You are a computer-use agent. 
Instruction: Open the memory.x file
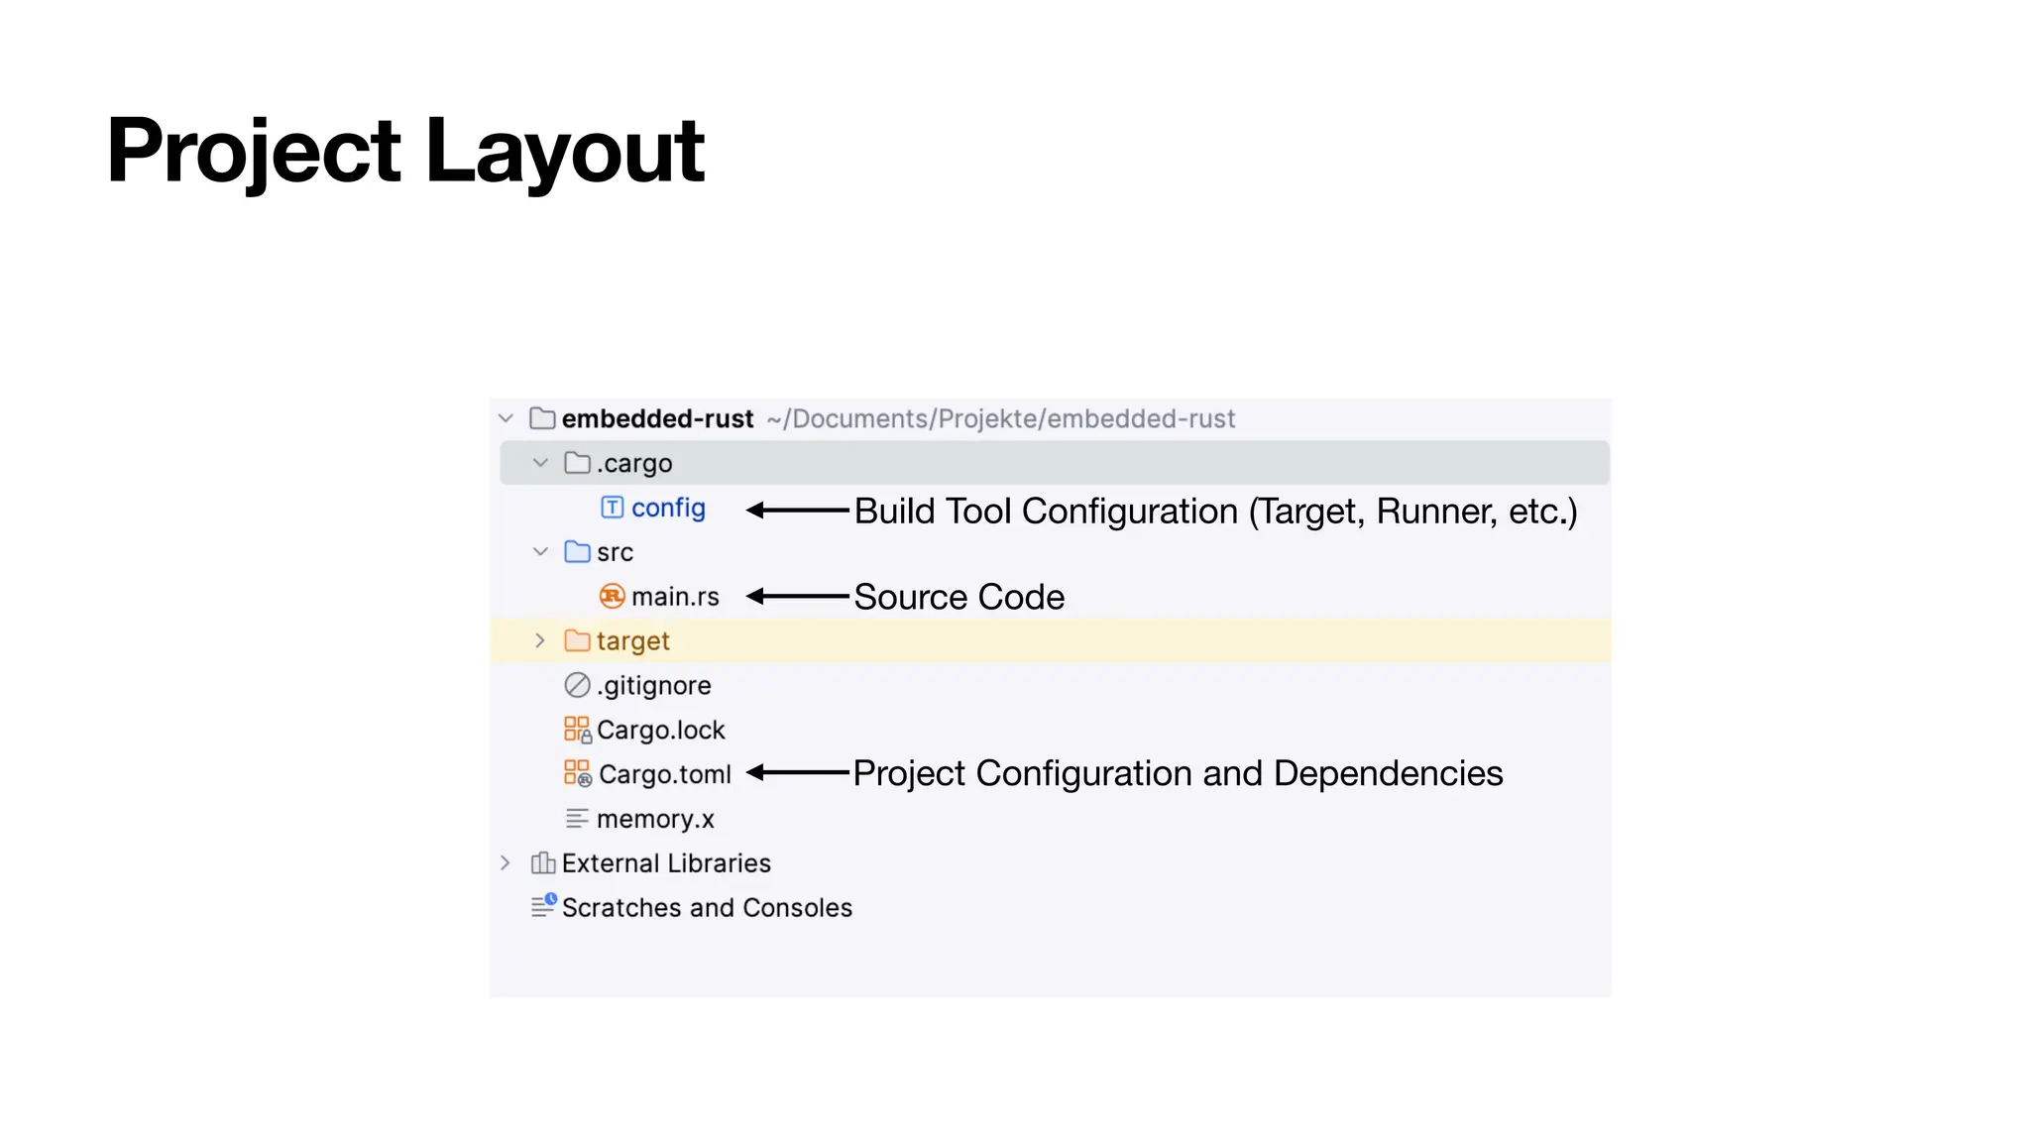coord(655,820)
